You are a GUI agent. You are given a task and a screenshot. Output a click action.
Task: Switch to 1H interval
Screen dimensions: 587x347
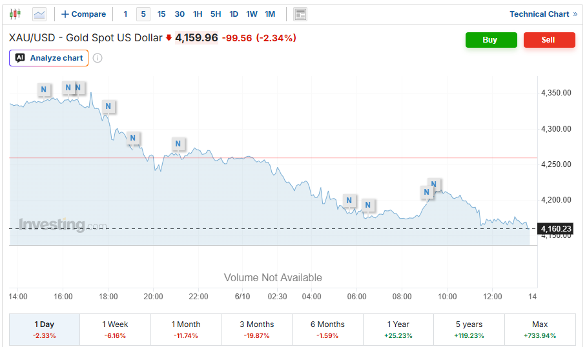pos(198,14)
